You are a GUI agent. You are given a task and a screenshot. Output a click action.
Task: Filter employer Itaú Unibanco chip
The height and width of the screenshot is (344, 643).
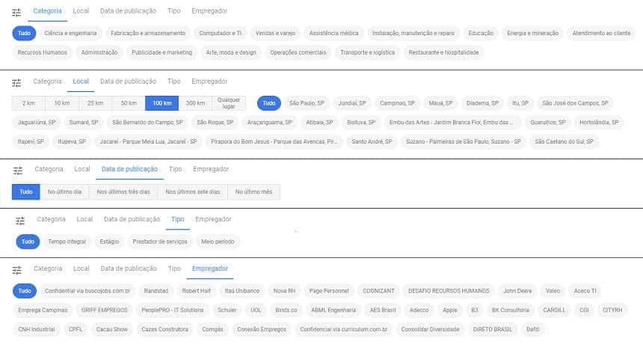[x=242, y=291]
